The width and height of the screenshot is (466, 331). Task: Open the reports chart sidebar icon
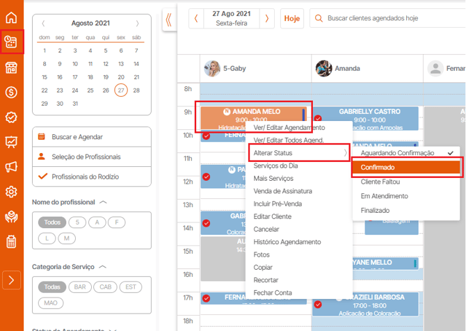click(11, 142)
